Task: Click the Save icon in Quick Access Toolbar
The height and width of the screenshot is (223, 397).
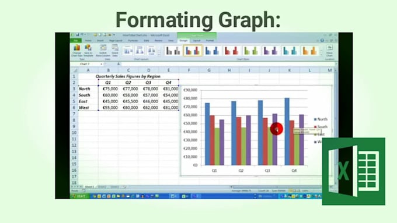Action: [77, 34]
